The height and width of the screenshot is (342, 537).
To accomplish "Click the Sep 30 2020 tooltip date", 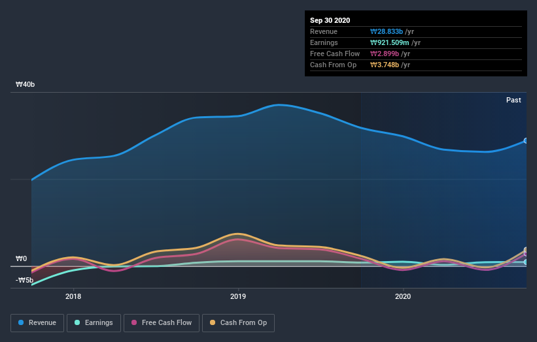I will click(330, 20).
